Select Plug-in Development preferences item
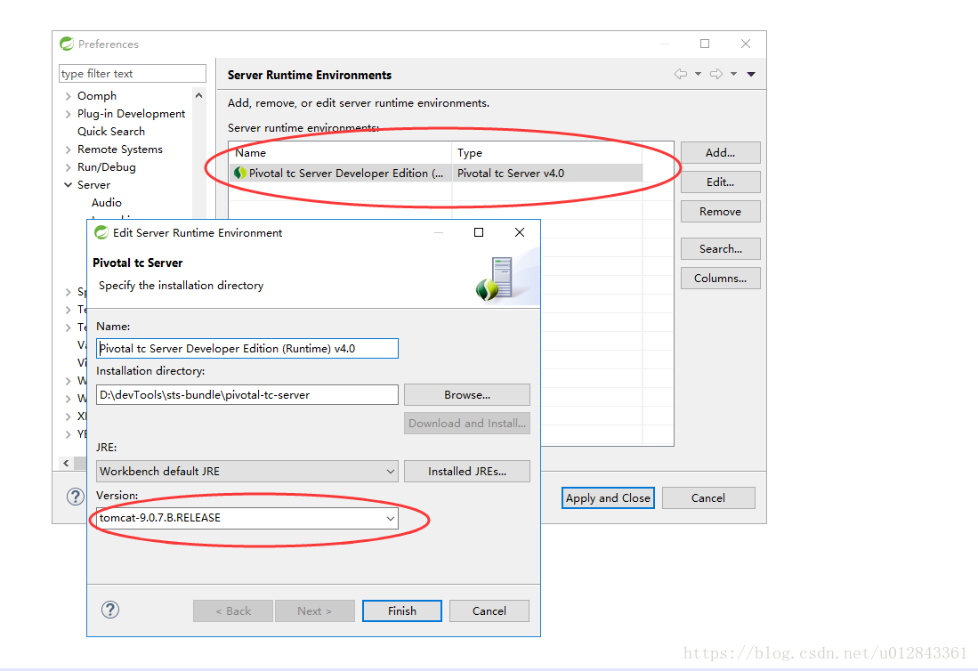This screenshot has width=978, height=671. tap(131, 114)
